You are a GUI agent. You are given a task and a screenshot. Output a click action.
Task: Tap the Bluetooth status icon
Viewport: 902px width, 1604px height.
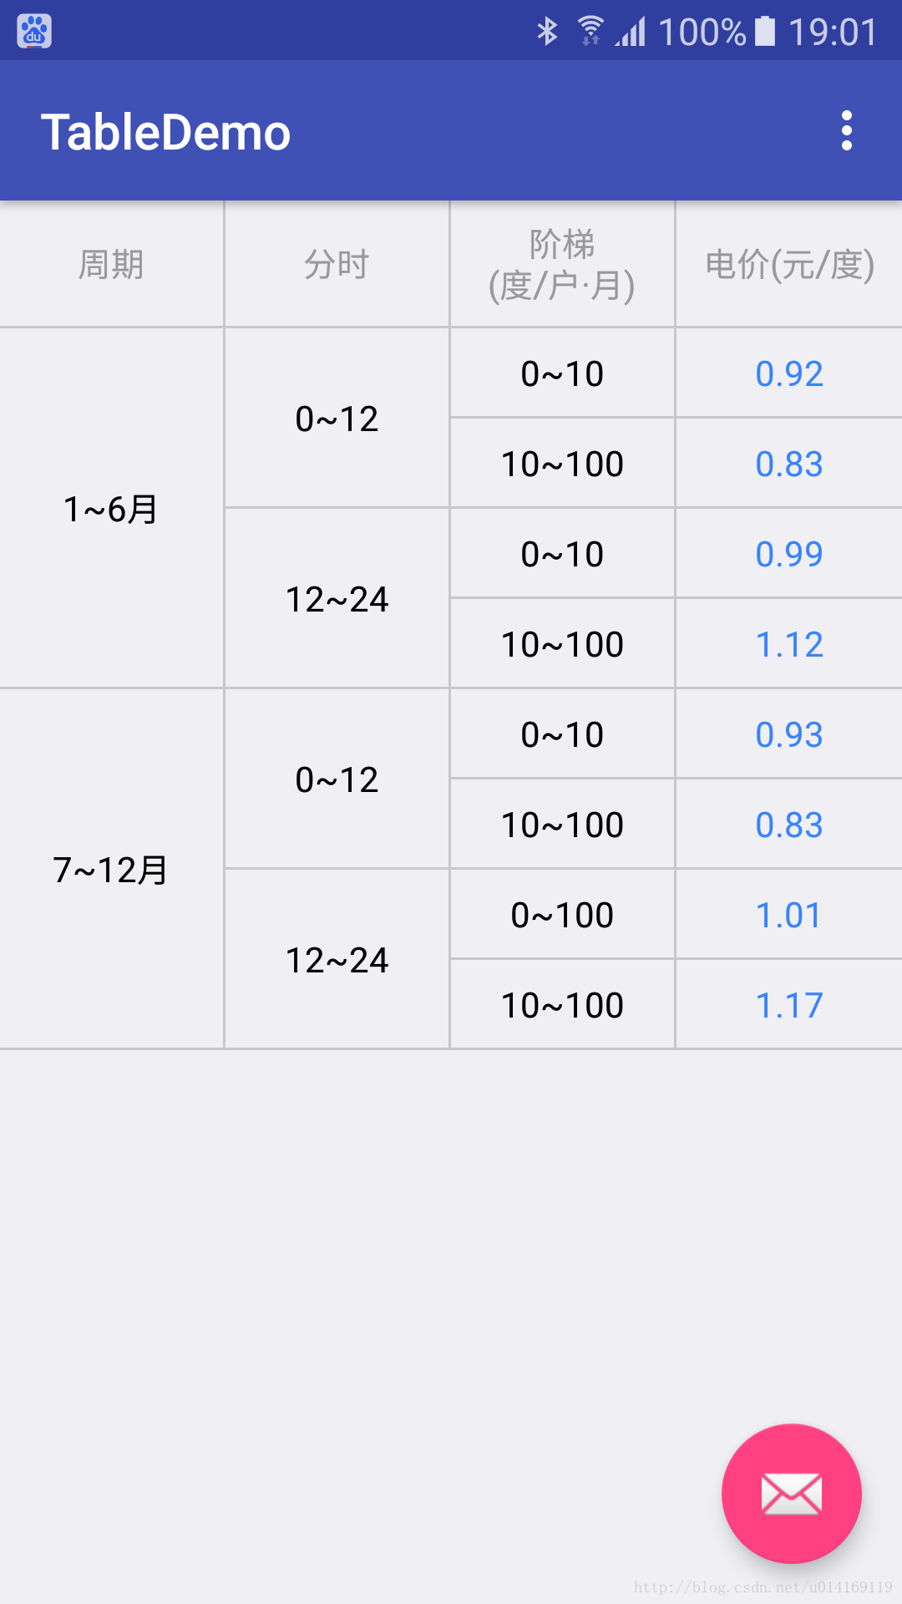547,32
